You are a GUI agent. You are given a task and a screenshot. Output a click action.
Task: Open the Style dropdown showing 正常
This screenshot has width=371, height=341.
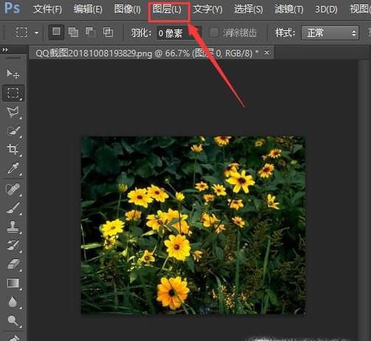click(x=330, y=32)
